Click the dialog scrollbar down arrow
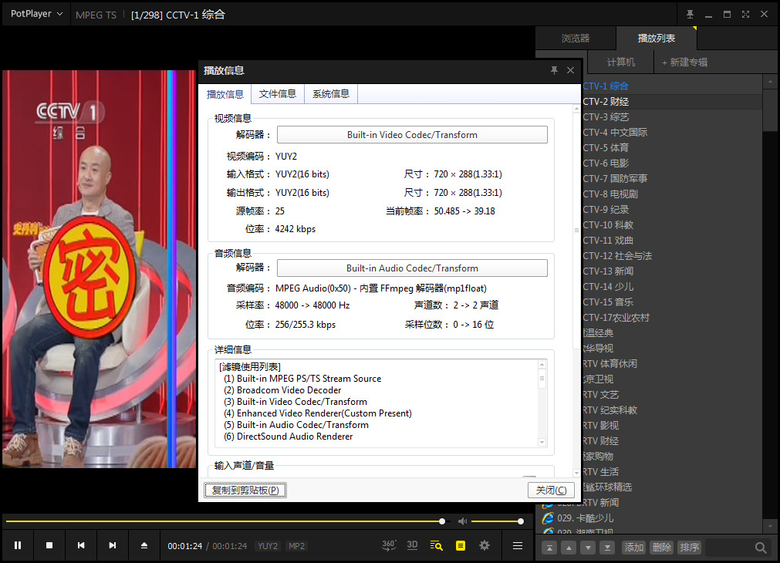780x563 pixels. (576, 473)
